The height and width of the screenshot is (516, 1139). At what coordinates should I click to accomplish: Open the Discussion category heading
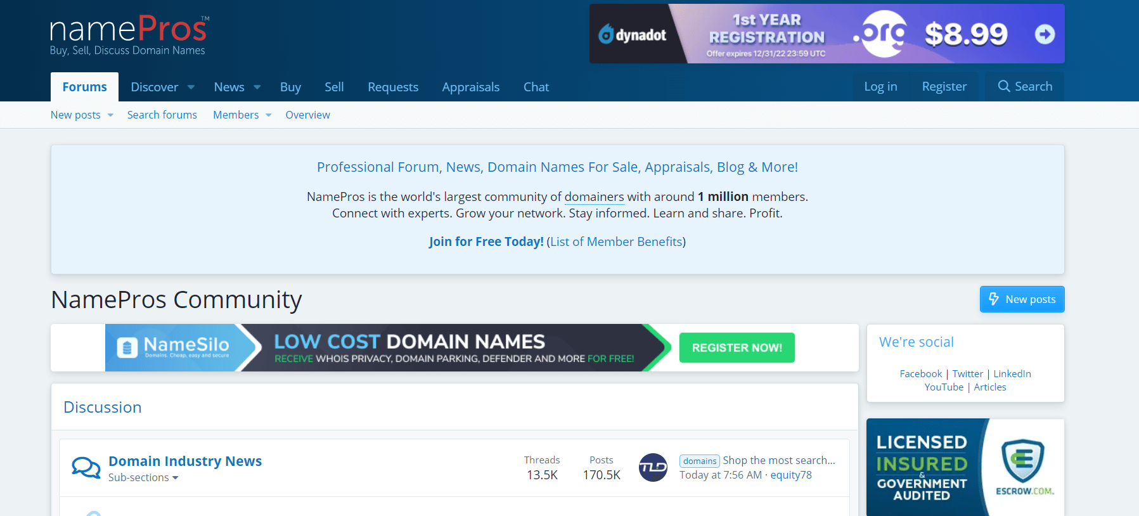[x=103, y=407]
